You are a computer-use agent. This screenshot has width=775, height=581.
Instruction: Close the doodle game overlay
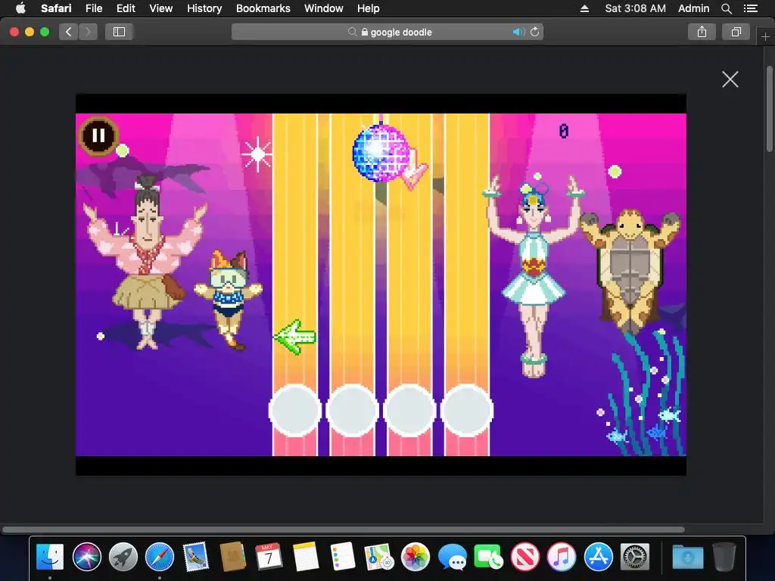(x=730, y=79)
